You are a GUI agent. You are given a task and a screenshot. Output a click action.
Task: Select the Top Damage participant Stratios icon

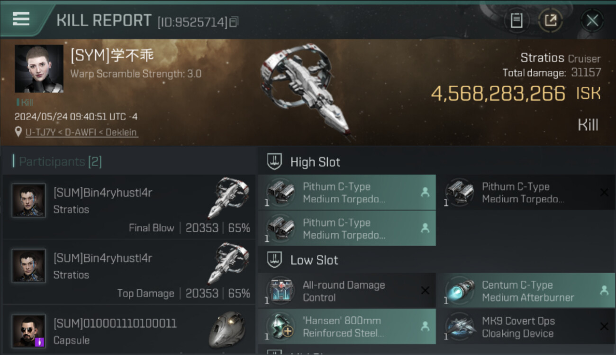(228, 264)
